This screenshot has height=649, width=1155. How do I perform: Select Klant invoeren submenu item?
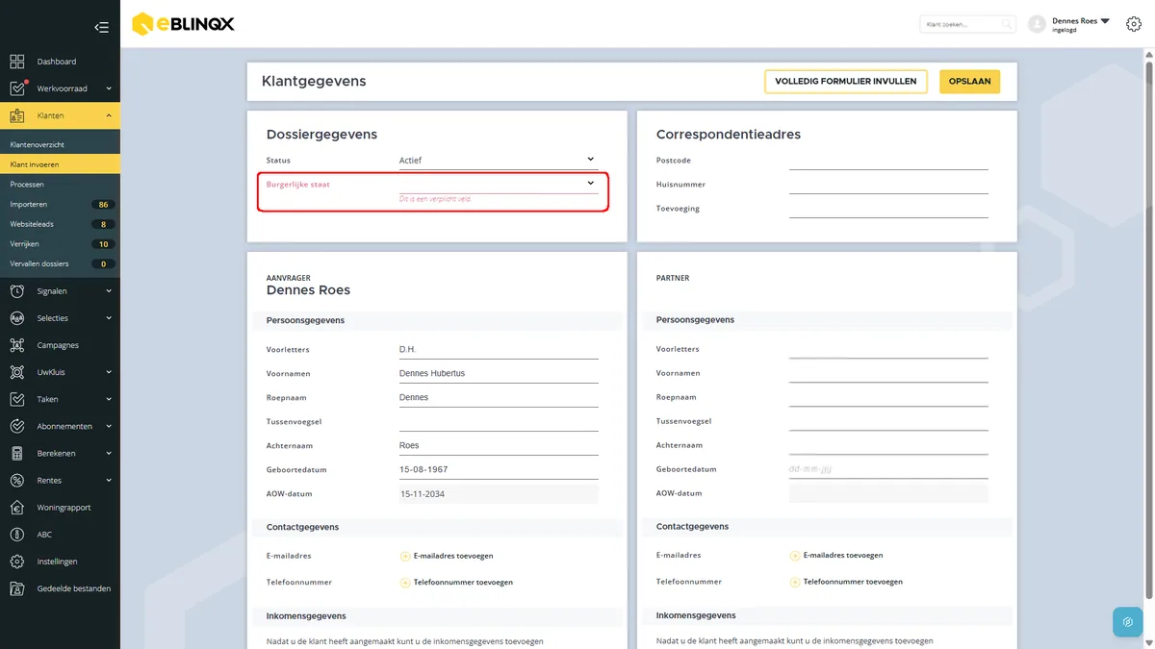click(60, 164)
